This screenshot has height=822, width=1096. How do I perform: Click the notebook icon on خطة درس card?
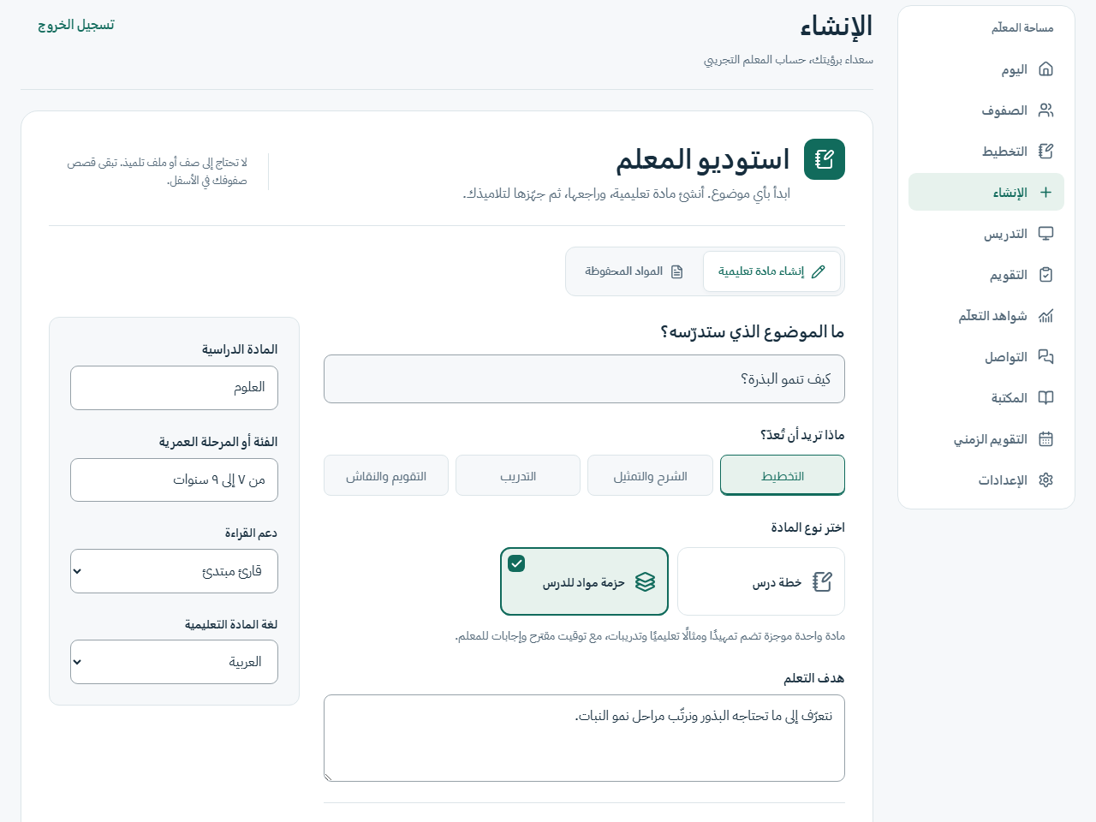click(x=822, y=582)
